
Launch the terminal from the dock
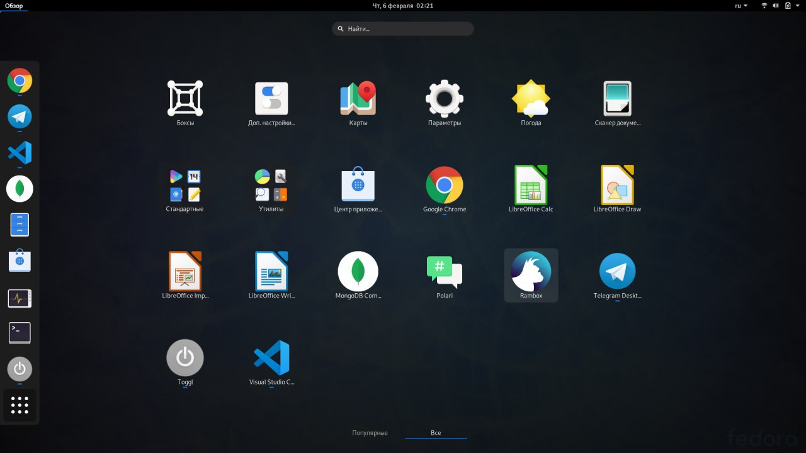(20, 333)
